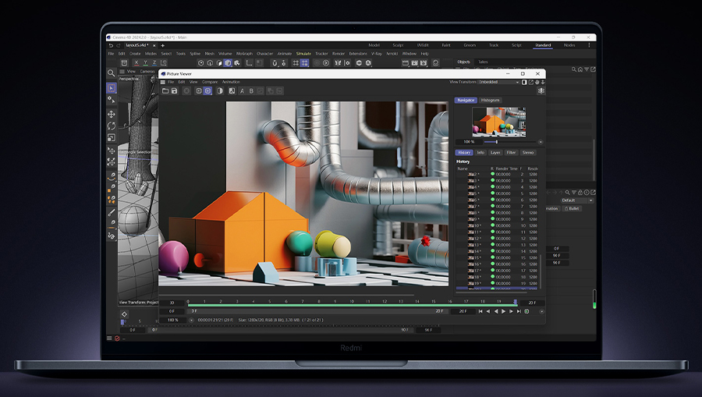Viewport: 702px width, 397px height.
Task: Toggle the highlighted zoom-fit icon in Picture Viewer
Action: 207,90
